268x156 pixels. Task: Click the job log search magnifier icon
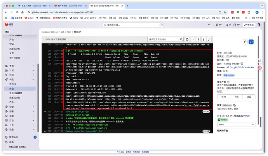click(181, 40)
